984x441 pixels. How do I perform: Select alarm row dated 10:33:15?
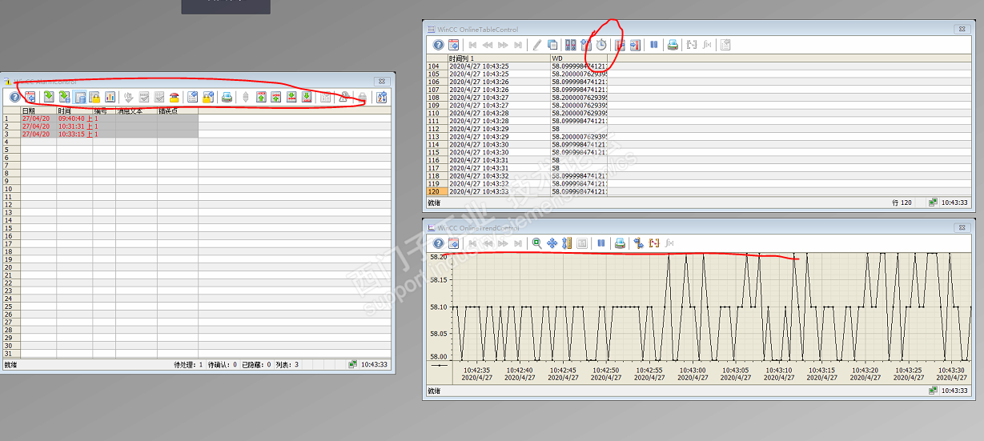71,134
